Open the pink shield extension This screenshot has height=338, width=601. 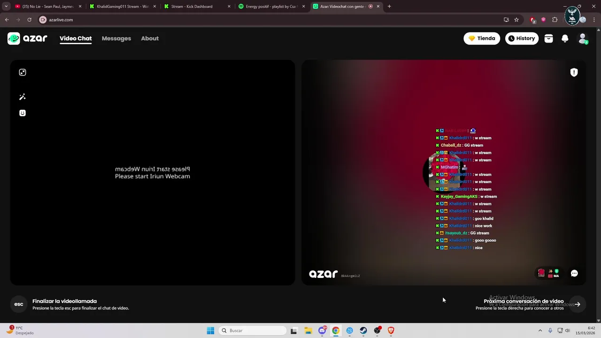[543, 20]
